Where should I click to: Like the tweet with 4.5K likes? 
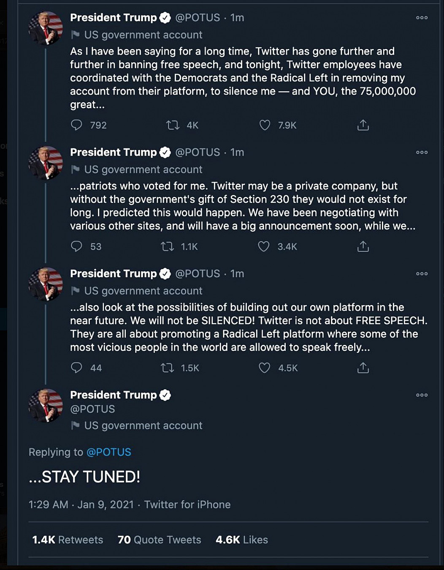[x=264, y=368]
